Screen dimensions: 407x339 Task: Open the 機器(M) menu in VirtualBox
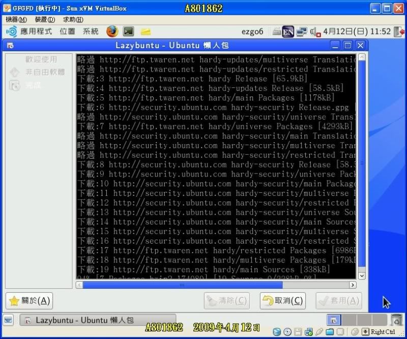[x=16, y=19]
